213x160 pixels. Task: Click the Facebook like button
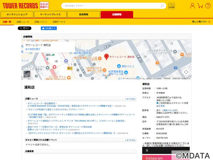tap(48, 28)
